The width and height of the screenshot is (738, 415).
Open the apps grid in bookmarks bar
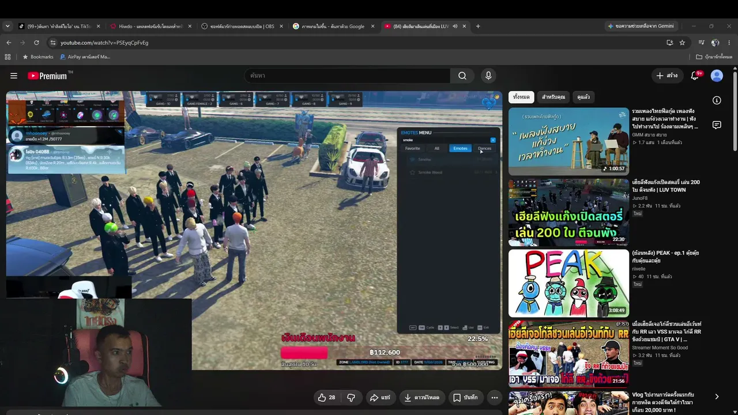7,57
